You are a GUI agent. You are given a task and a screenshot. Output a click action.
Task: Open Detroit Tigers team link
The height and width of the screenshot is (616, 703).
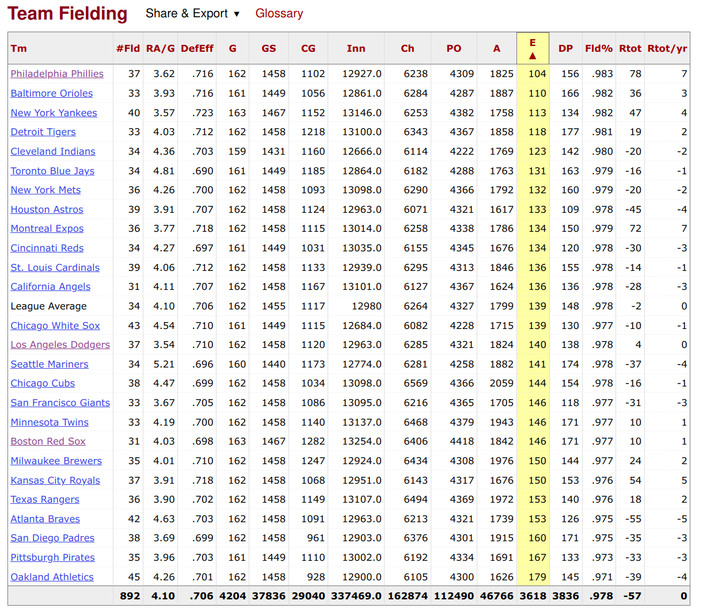[x=43, y=132]
